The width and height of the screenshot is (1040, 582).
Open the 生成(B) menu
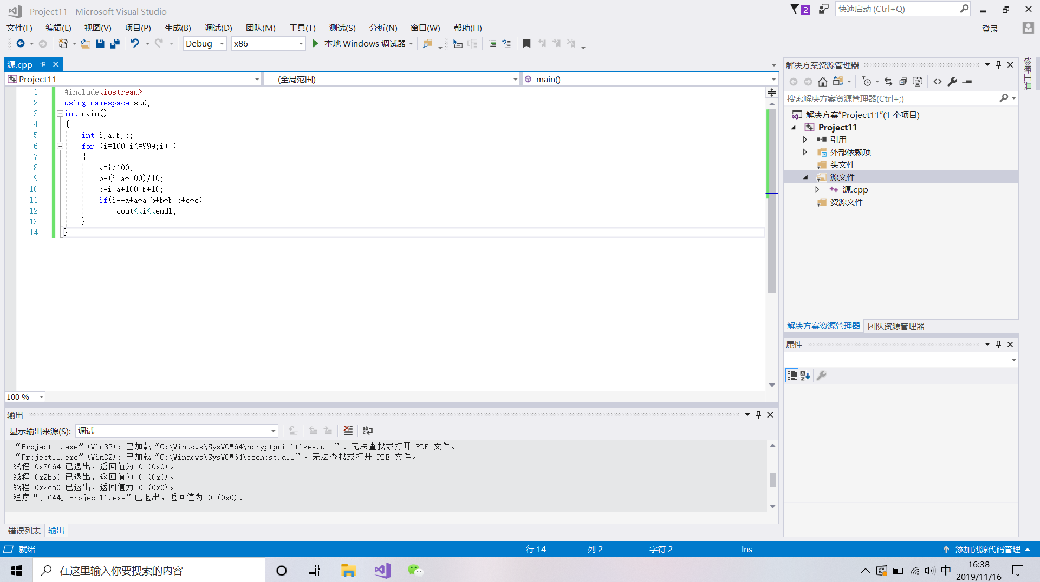coord(178,28)
